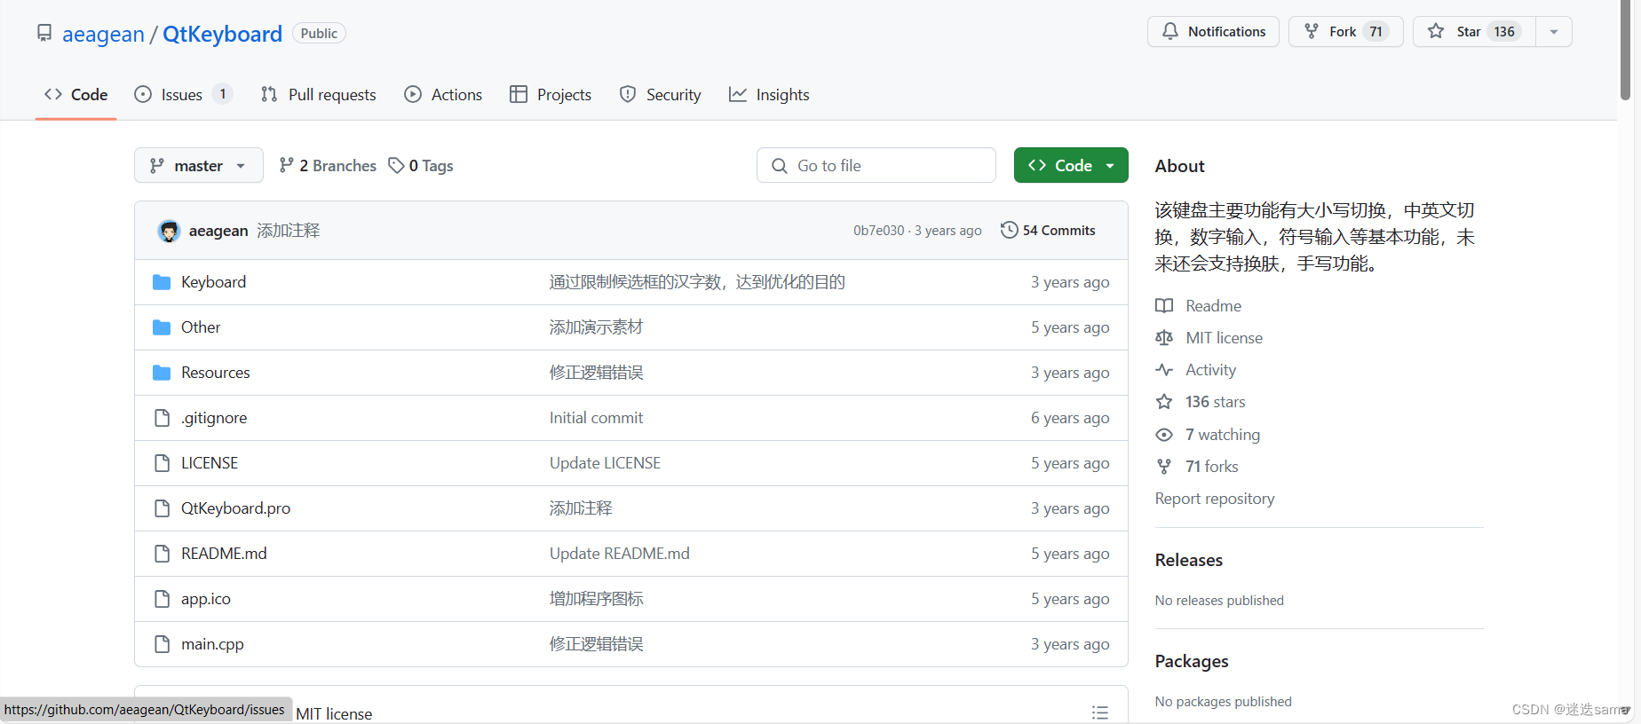The width and height of the screenshot is (1641, 724).
Task: Open the Keyboard folder
Action: tap(213, 282)
